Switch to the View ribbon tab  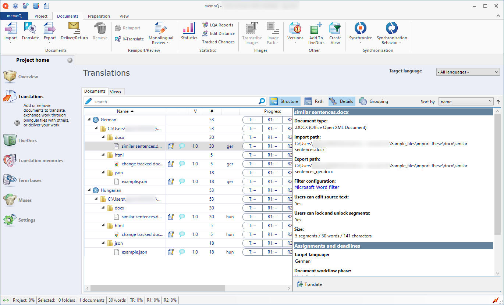[124, 16]
